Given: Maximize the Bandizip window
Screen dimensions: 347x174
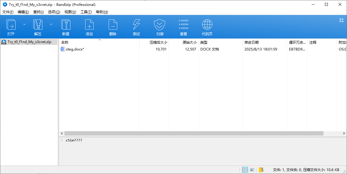Looking at the screenshot, I should (x=326, y=4).
